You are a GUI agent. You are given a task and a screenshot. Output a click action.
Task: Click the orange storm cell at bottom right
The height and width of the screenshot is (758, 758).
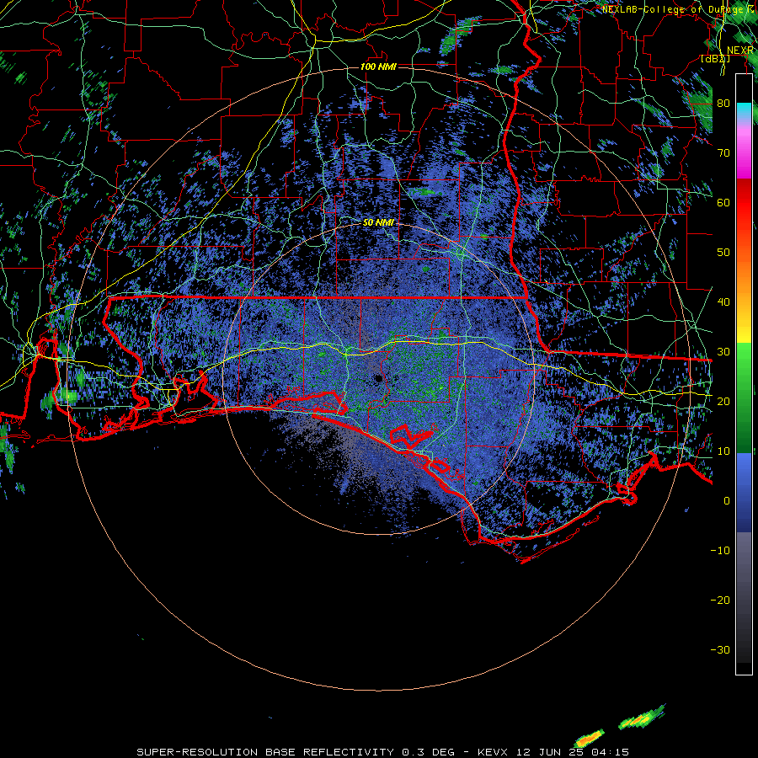coord(589,739)
